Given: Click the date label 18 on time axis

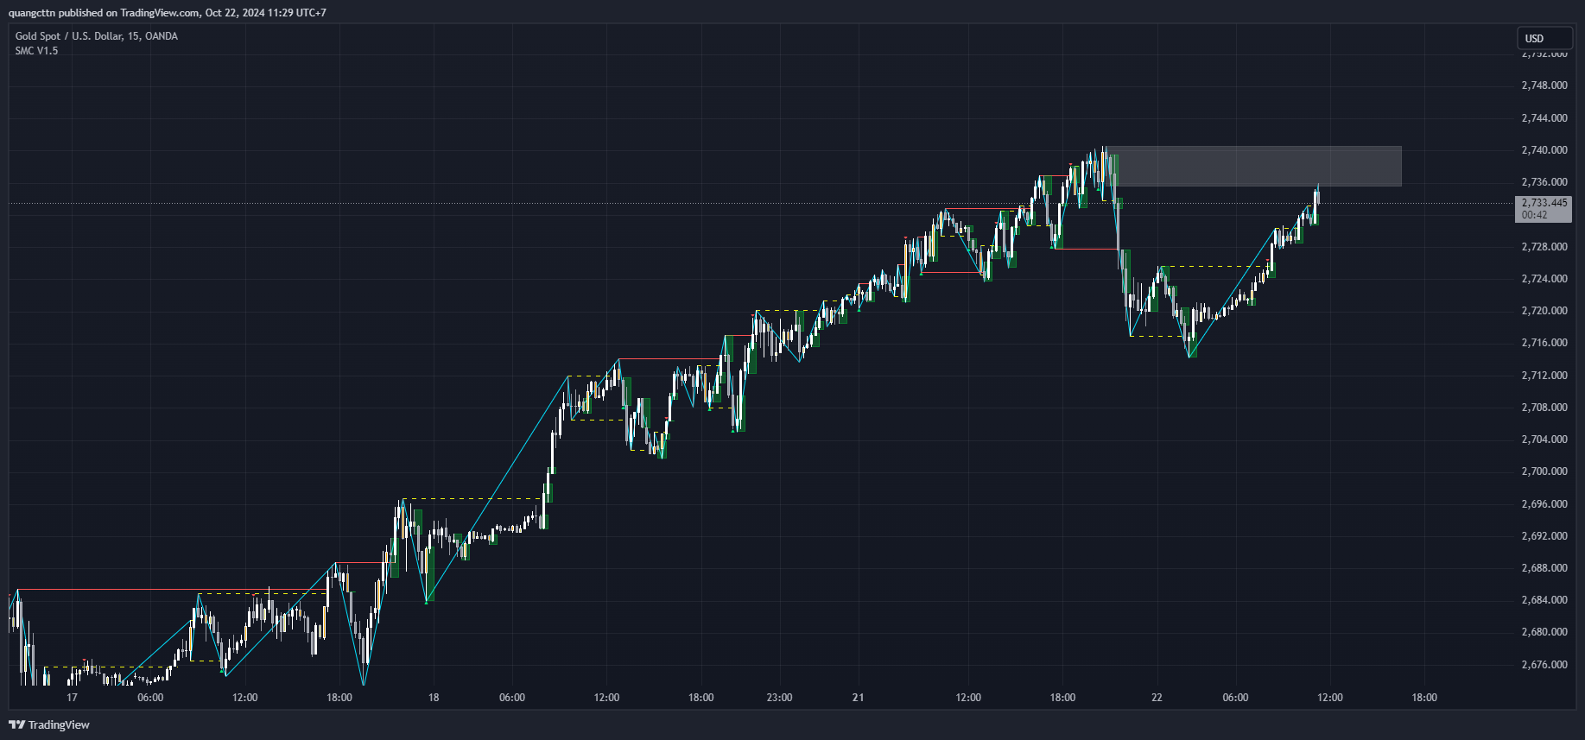Looking at the screenshot, I should pos(434,698).
